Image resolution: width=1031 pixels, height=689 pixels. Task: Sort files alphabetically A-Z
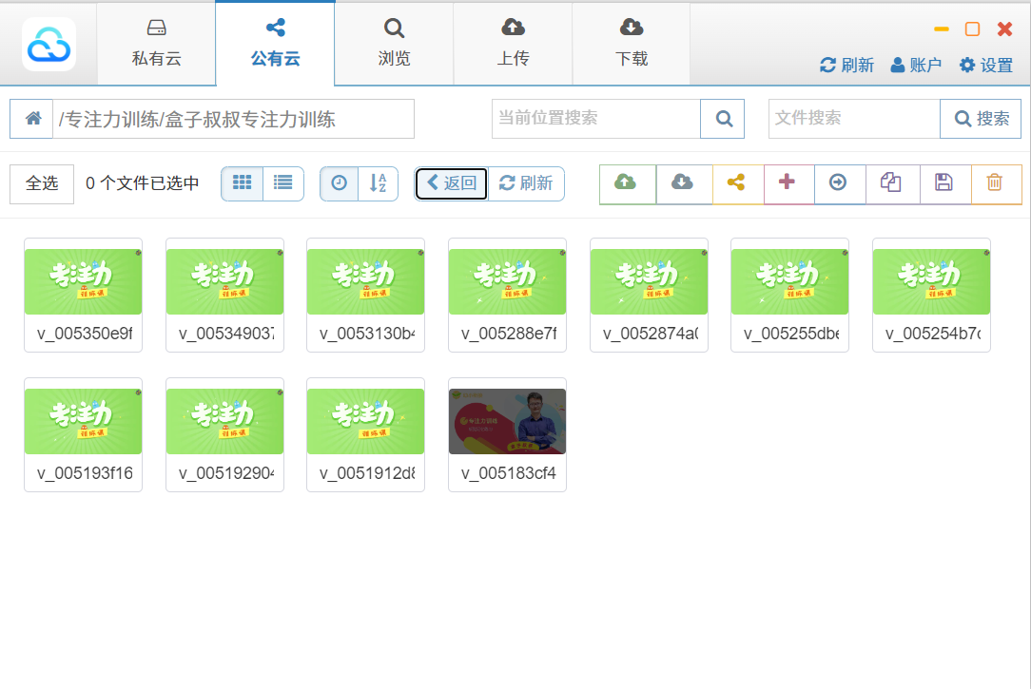[379, 183]
